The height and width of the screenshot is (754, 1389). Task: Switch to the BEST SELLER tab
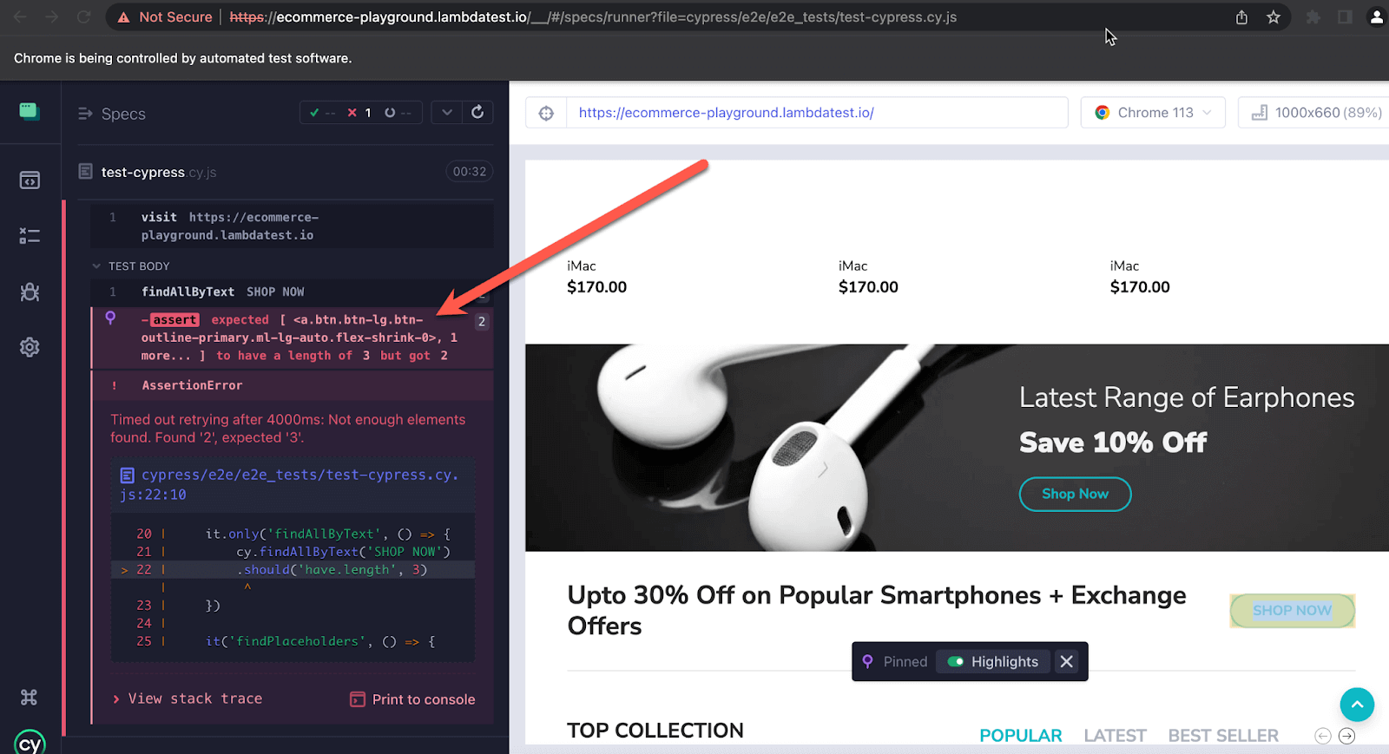1222,735
